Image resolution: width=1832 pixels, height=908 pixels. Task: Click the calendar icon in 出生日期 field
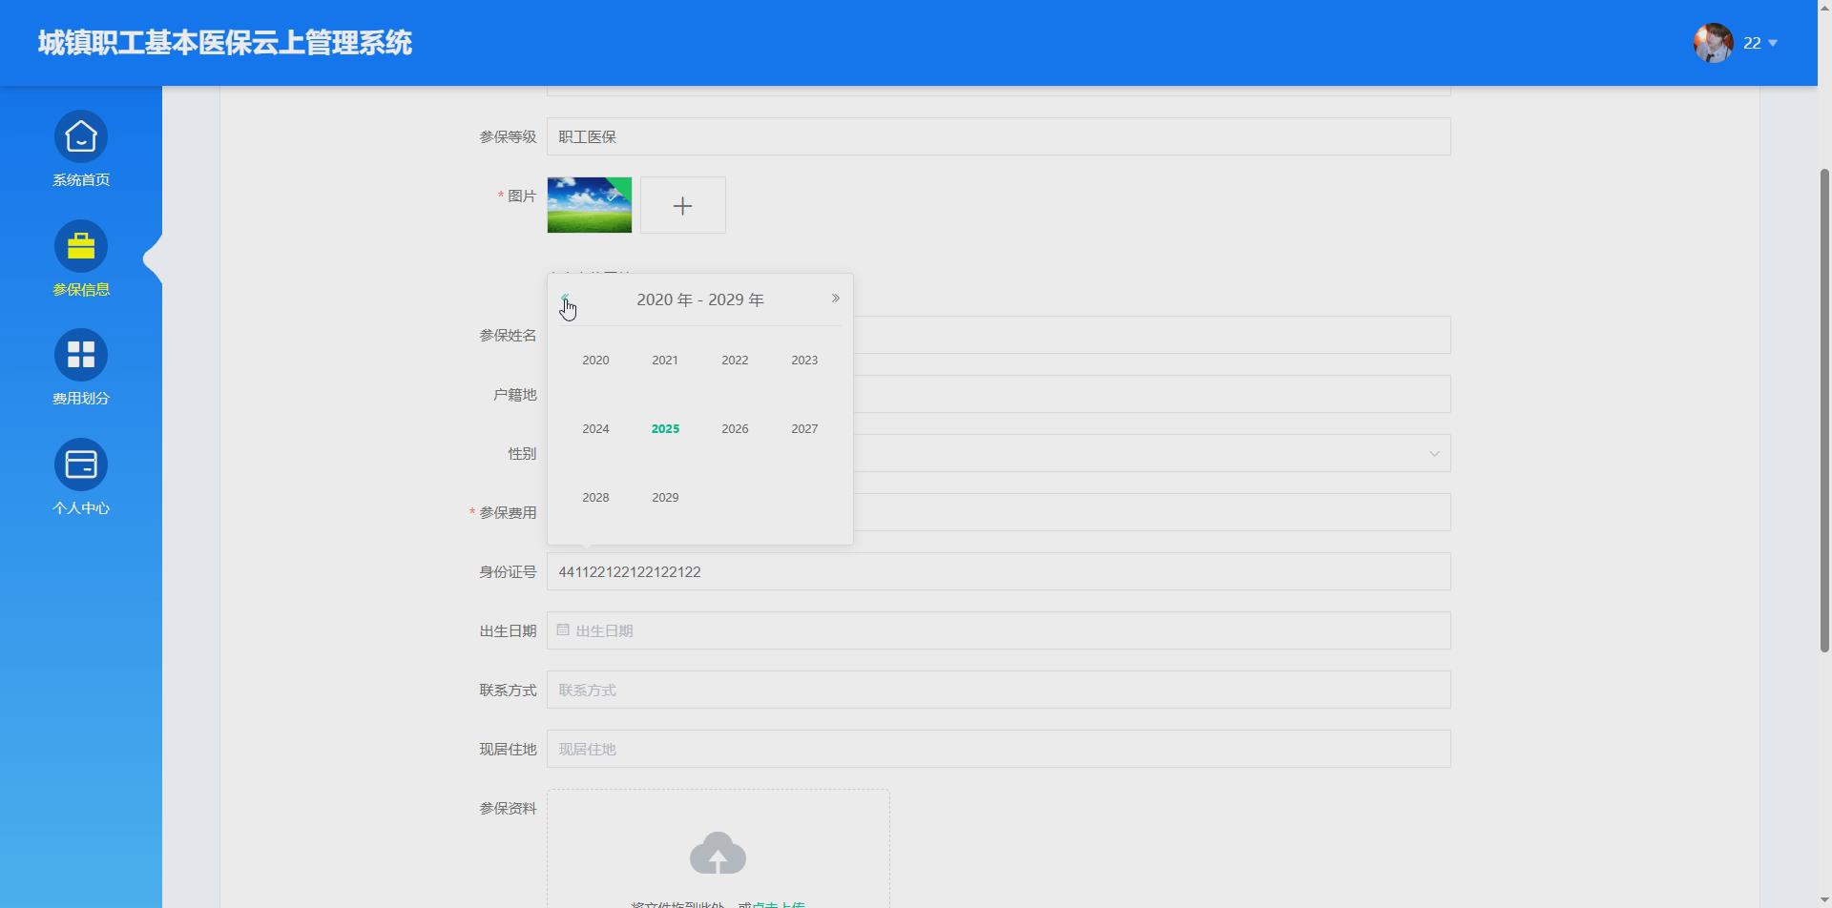point(562,629)
